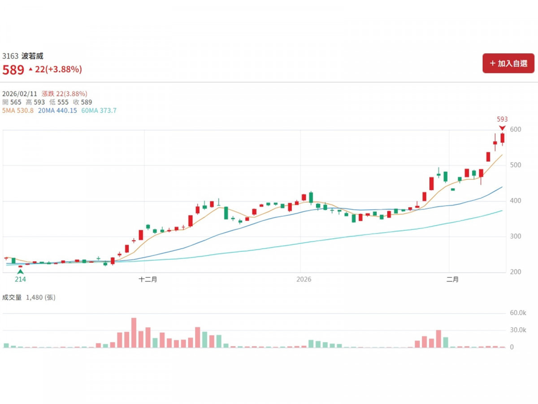Click the tallest red volume bar
This screenshot has width=538, height=404.
(x=134, y=332)
